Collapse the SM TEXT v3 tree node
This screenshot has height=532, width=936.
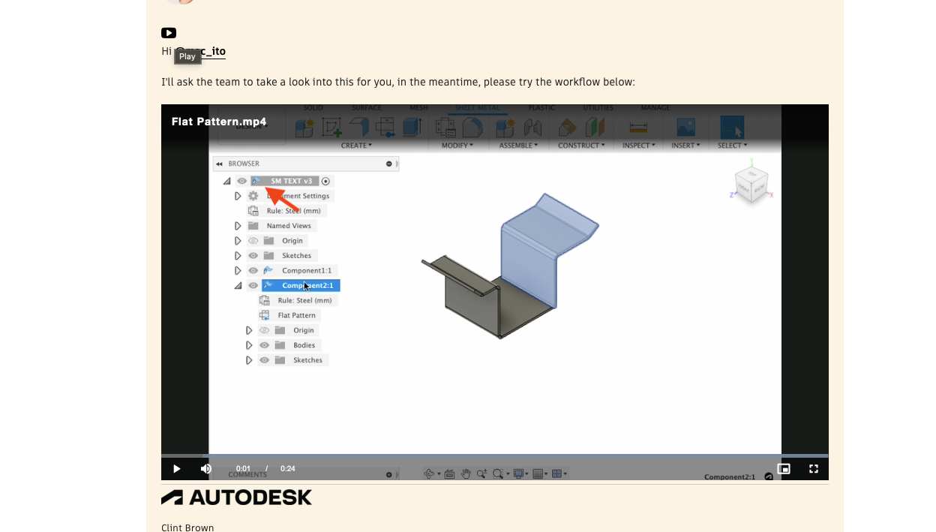[x=226, y=180]
